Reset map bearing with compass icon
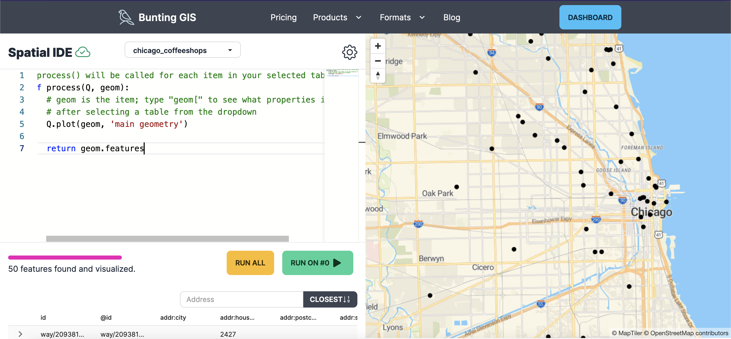731x339 pixels. click(x=378, y=76)
